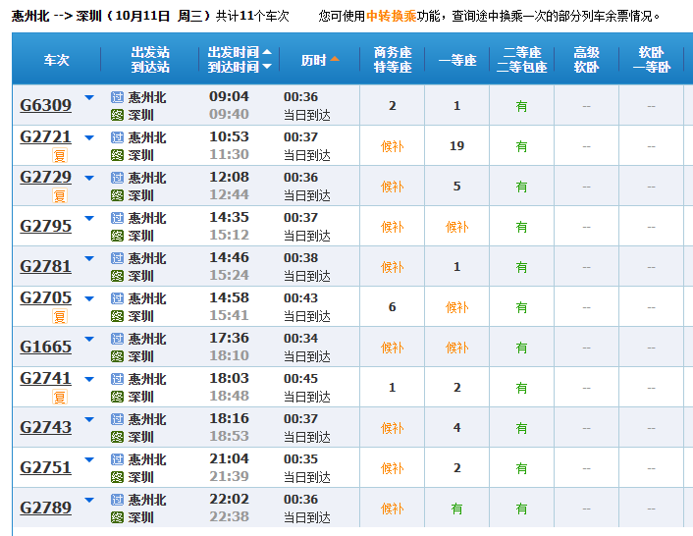693x536 pixels.
Task: Click the 出发站 到达站 column header
Action: [x=150, y=60]
